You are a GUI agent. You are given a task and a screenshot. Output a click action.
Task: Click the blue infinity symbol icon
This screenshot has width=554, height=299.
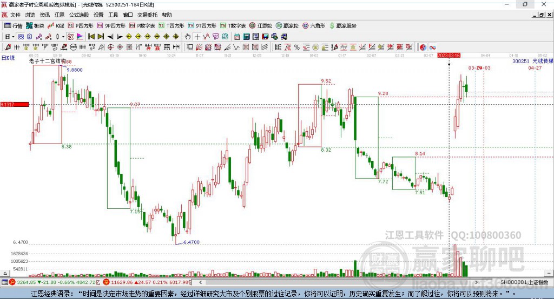click(x=432, y=47)
